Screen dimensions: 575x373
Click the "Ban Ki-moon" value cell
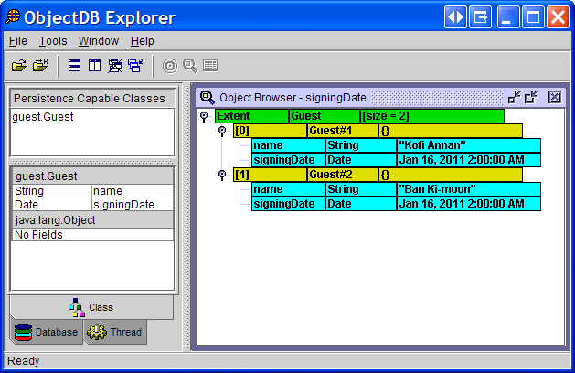469,189
